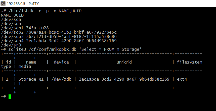Image resolution: width=216 pixels, height=111 pixels.
Task: Click the UUID beginning with 7b0e7a14
Action: click(71, 32)
